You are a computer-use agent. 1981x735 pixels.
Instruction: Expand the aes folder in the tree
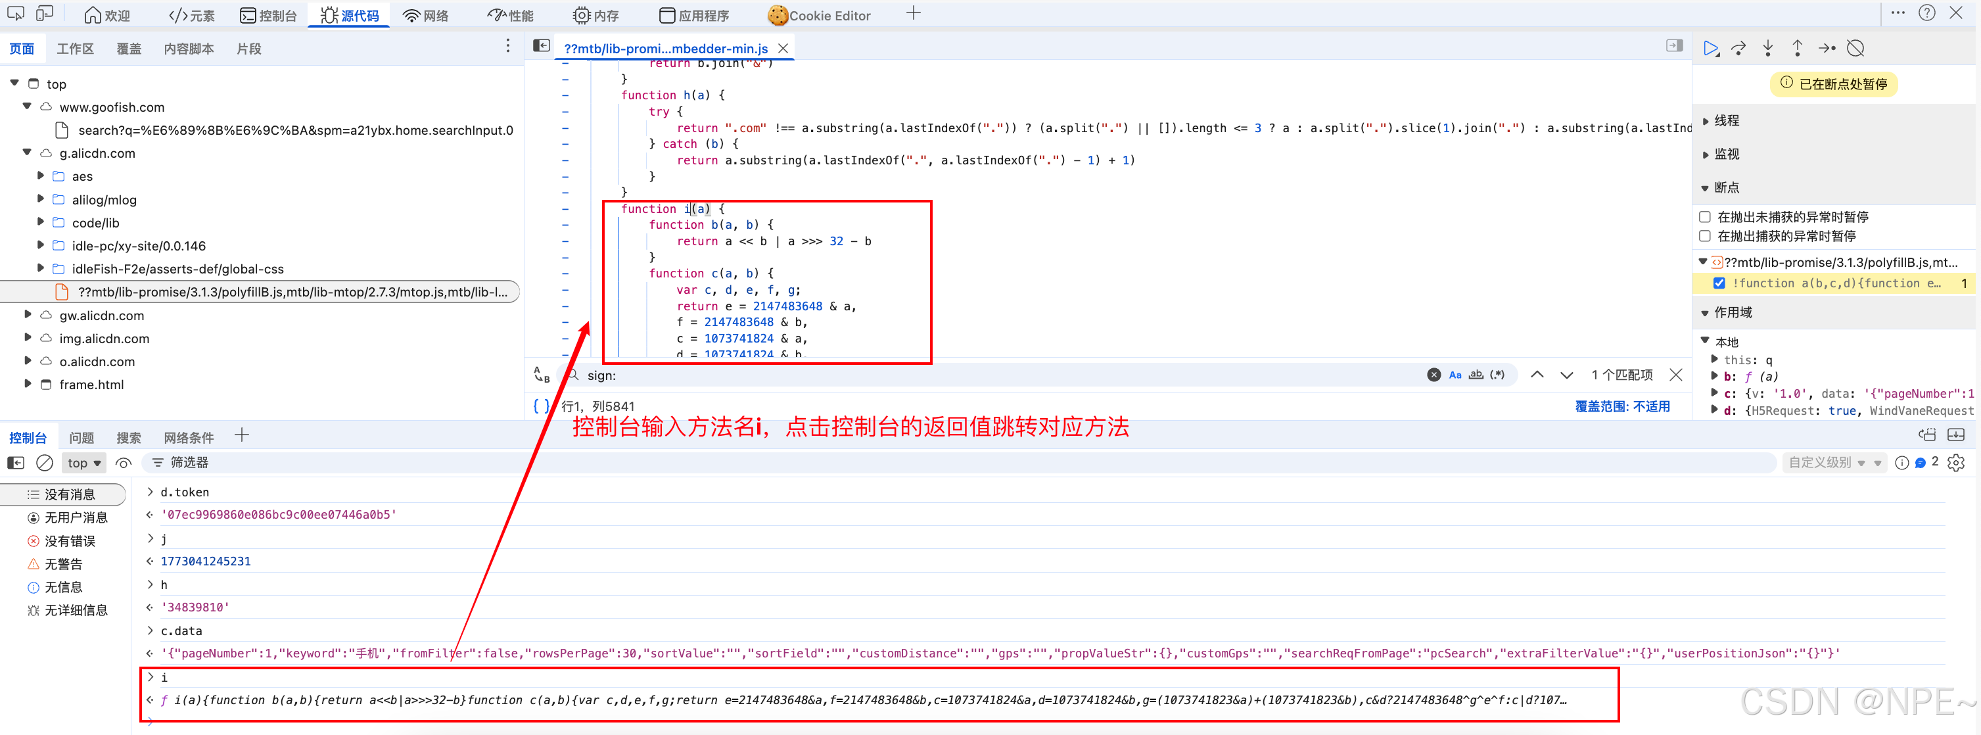click(41, 176)
